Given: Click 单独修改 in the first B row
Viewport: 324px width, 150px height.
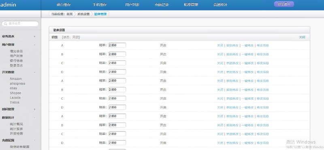Looking at the screenshot, I should point(232,54).
